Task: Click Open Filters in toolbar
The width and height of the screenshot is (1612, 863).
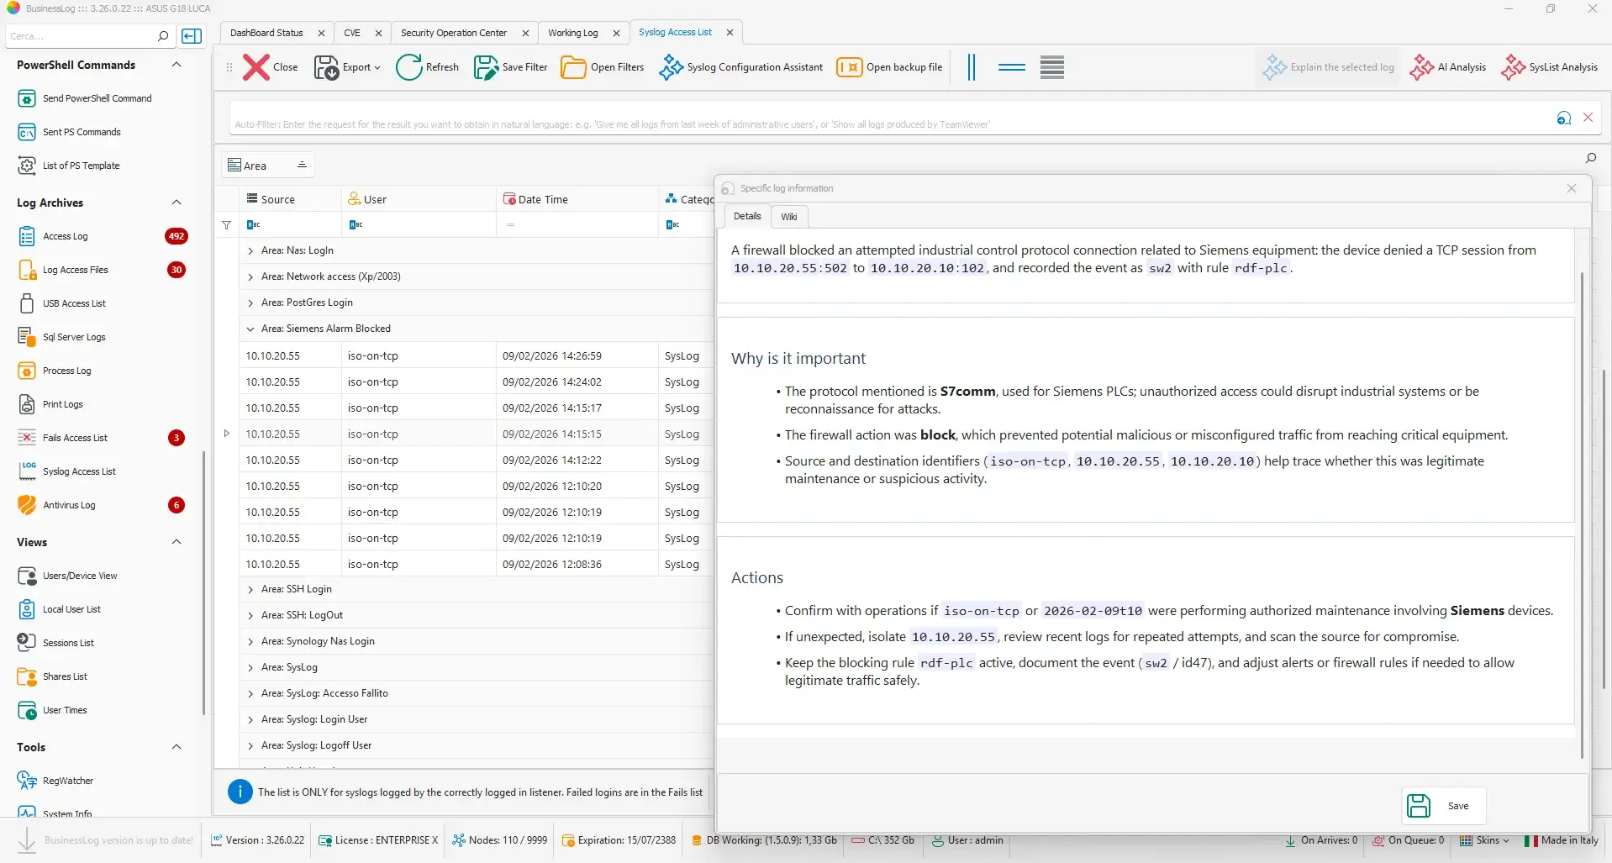Action: coord(602,67)
